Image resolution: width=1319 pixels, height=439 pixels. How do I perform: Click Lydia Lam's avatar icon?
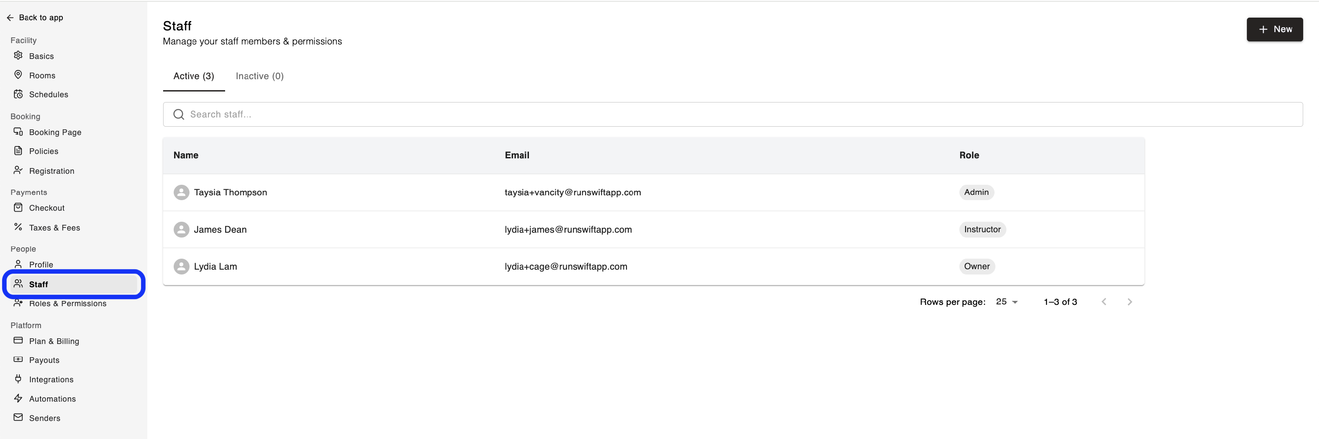(181, 267)
